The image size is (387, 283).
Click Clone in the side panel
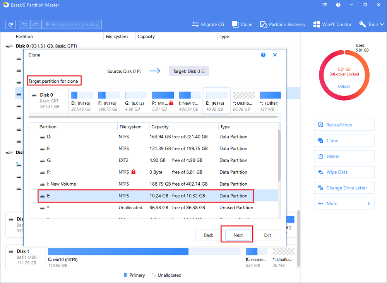click(x=344, y=140)
